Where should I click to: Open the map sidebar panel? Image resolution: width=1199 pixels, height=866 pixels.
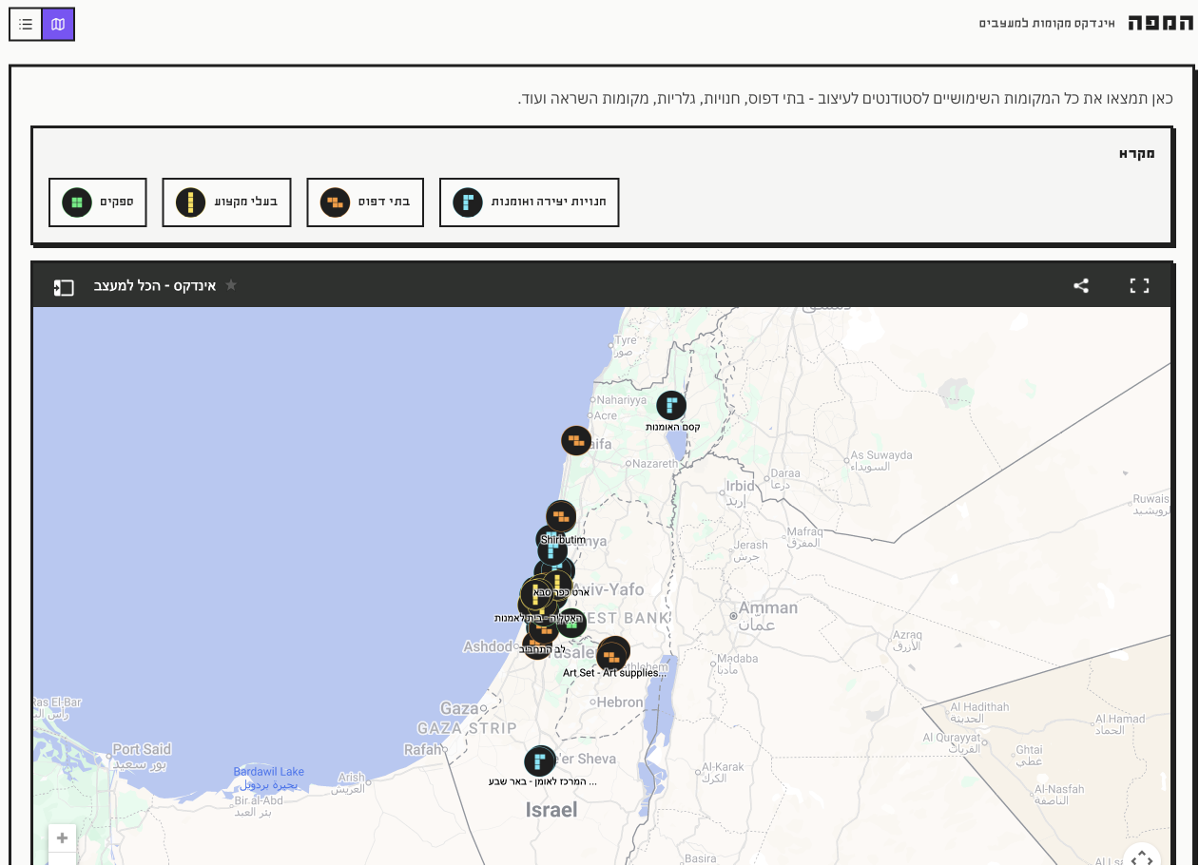point(64,287)
